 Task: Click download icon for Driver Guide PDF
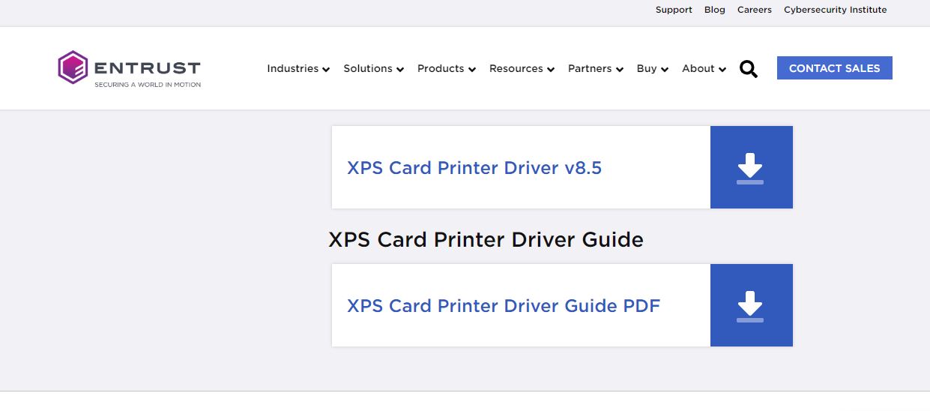click(x=750, y=306)
